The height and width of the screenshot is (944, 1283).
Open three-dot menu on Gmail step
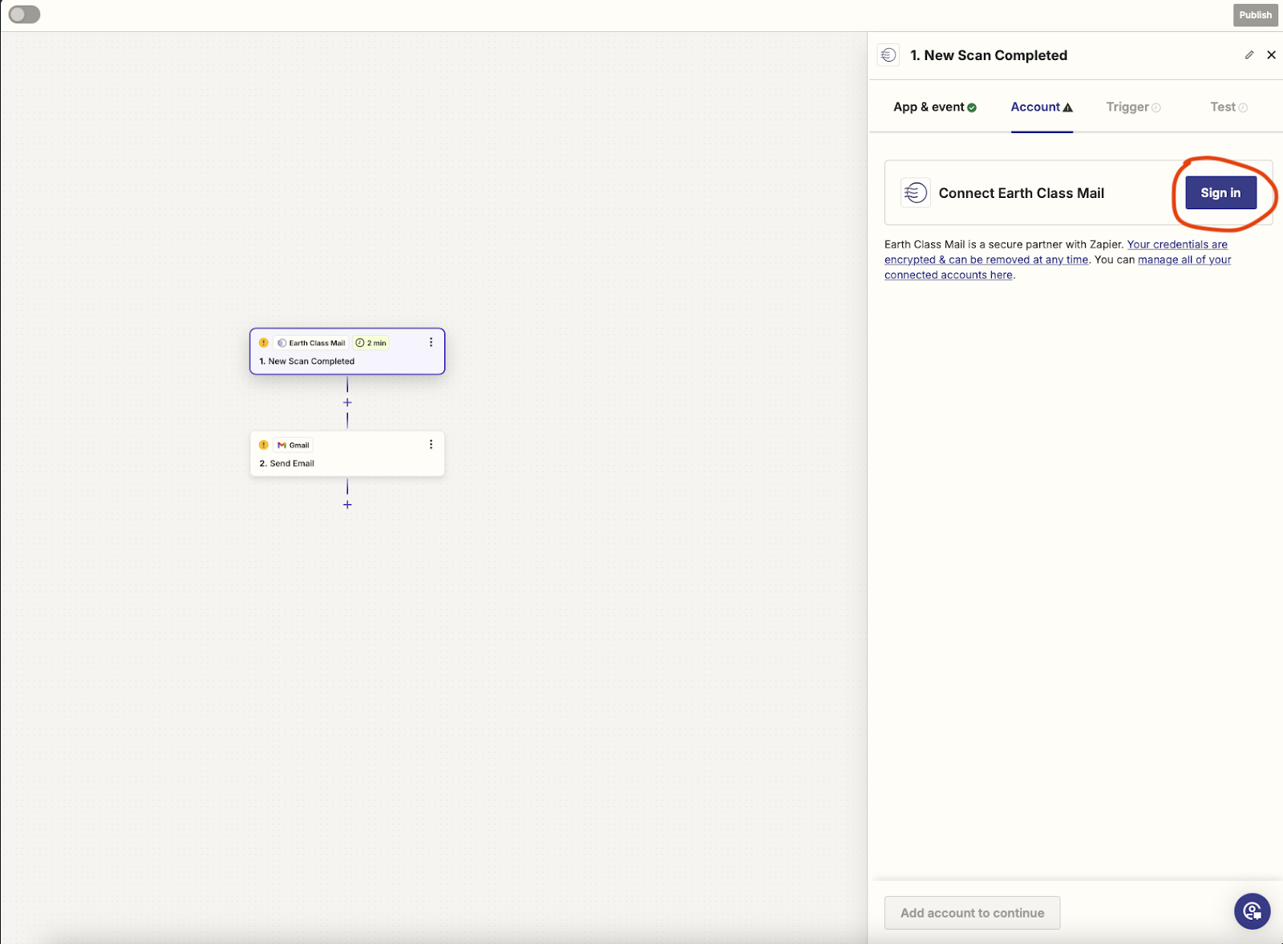[431, 445]
